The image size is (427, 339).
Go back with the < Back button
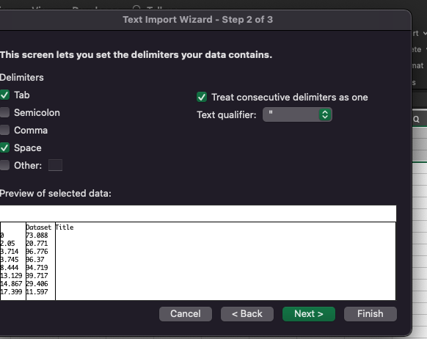[247, 314]
